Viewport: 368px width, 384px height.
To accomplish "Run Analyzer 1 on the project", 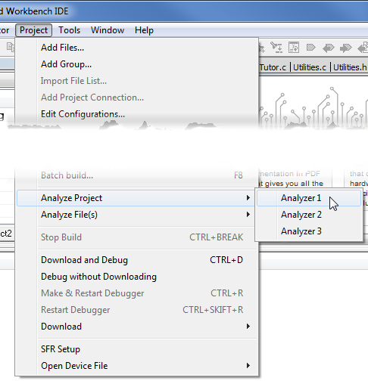I will pos(309,198).
